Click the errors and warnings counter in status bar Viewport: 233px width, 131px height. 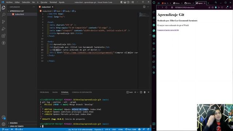pyautogui.click(x=19, y=130)
